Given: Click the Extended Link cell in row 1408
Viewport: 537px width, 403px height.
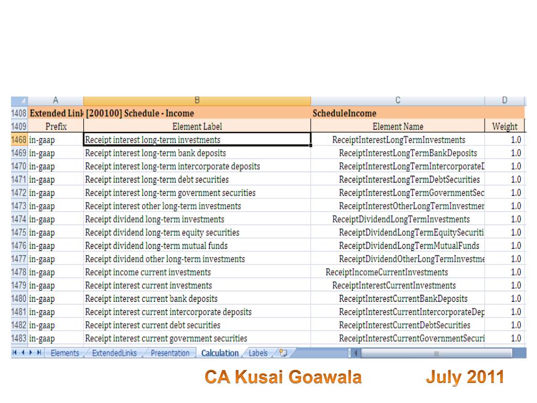Looking at the screenshot, I should (x=56, y=113).
